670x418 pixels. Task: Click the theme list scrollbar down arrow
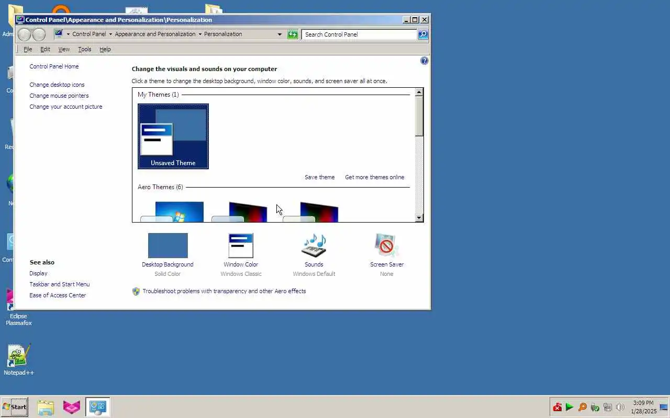click(419, 218)
